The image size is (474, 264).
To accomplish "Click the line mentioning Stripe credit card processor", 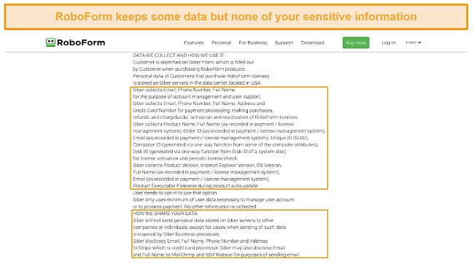I will tap(209, 248).
